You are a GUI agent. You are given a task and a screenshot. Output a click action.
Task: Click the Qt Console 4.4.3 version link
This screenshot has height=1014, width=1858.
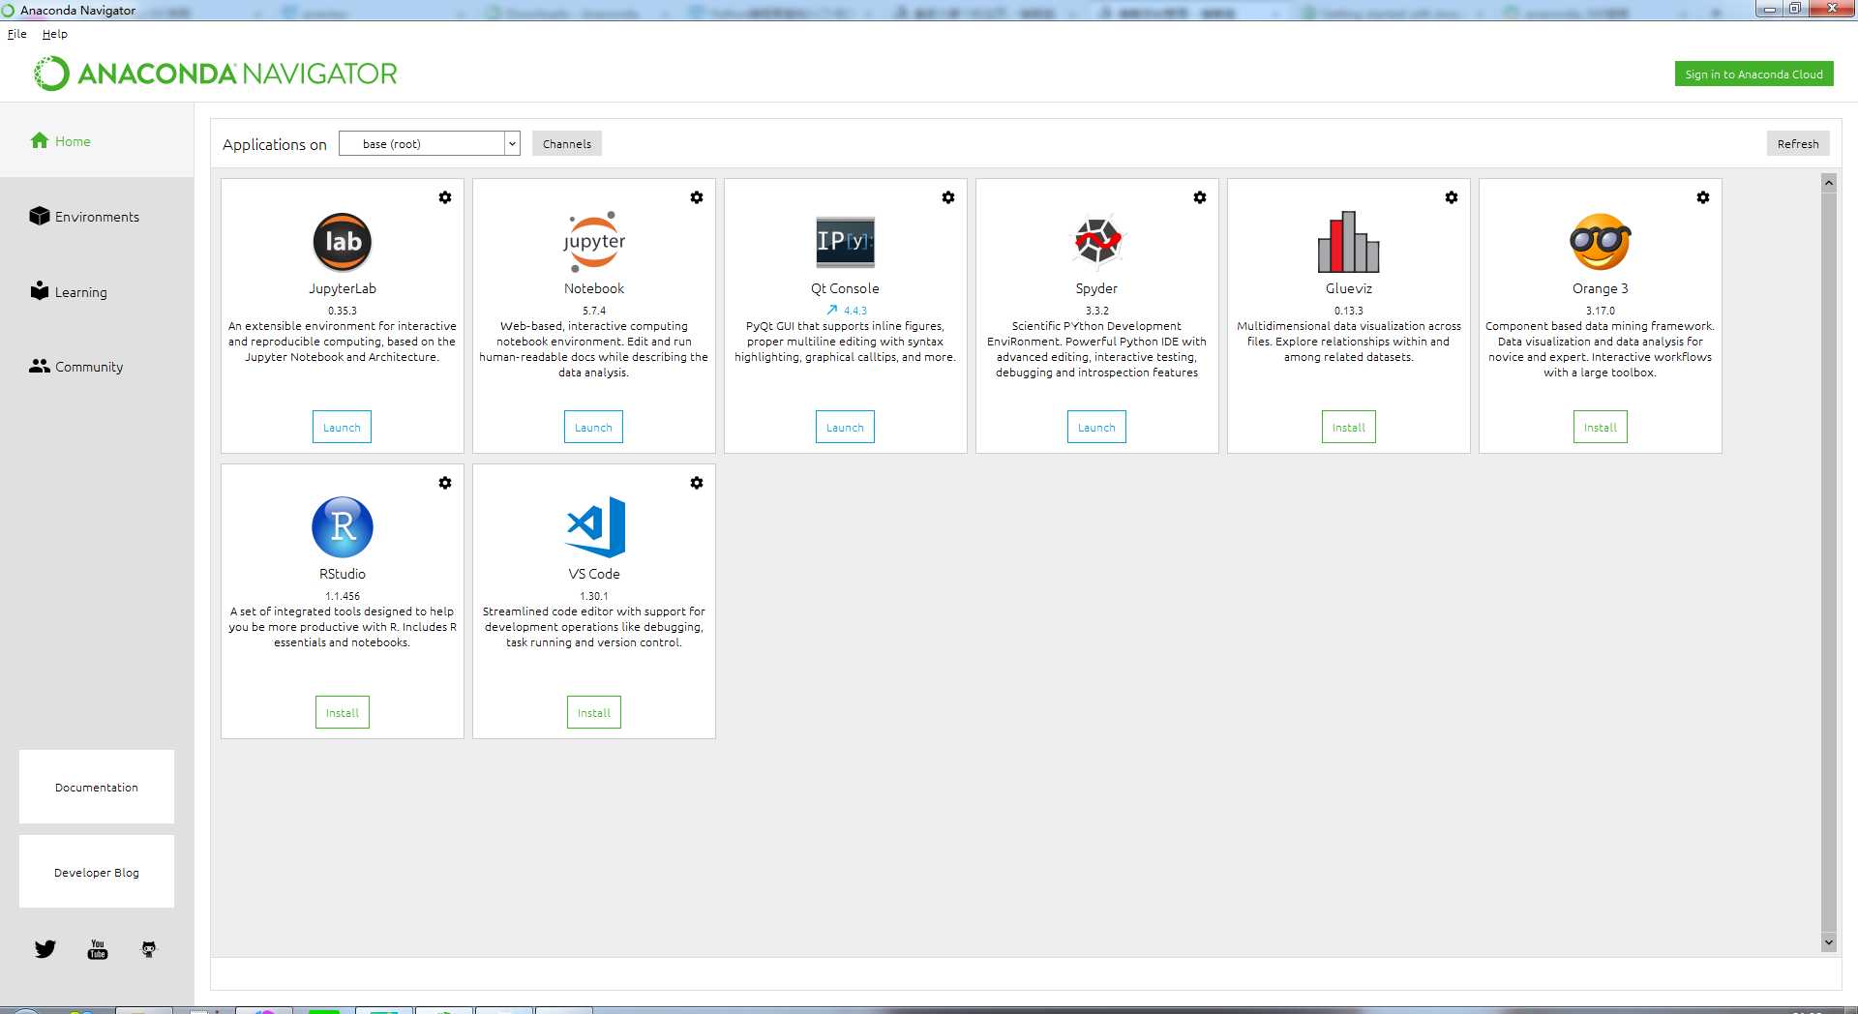coord(855,311)
